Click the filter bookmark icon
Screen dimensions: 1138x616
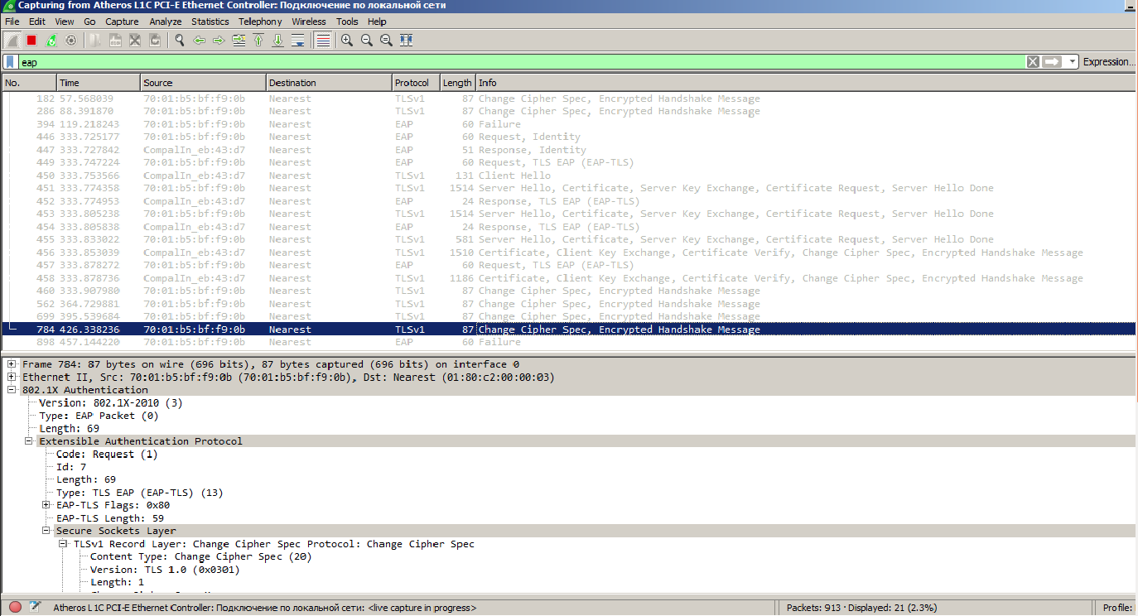[x=10, y=62]
